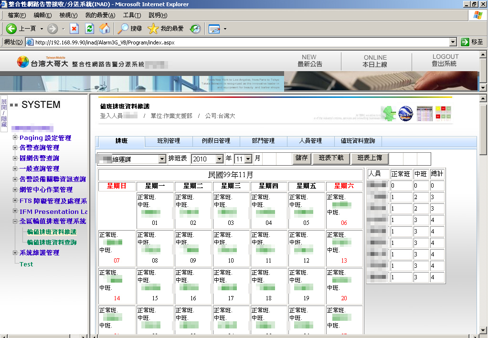
Task: Switch to the 班別管理 tab
Action: pos(169,141)
